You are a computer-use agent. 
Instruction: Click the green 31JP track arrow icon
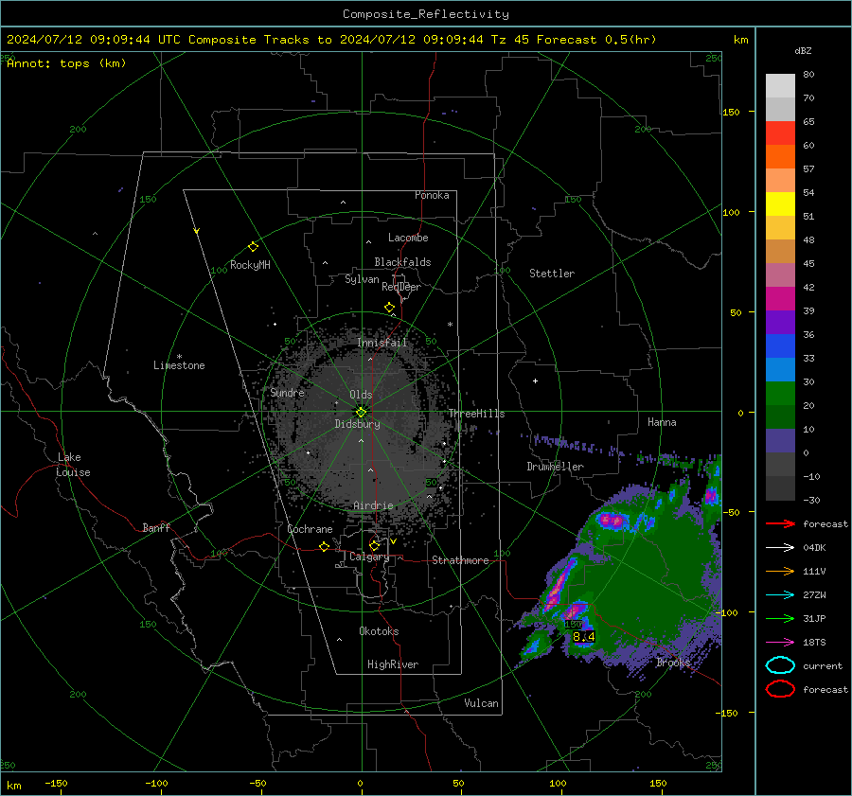[780, 618]
